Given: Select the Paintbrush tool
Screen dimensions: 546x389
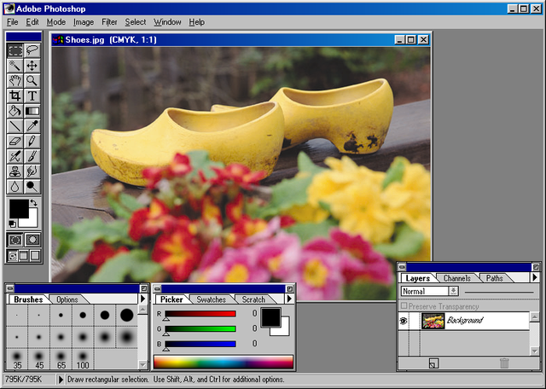Looking at the screenshot, I should pos(32,156).
